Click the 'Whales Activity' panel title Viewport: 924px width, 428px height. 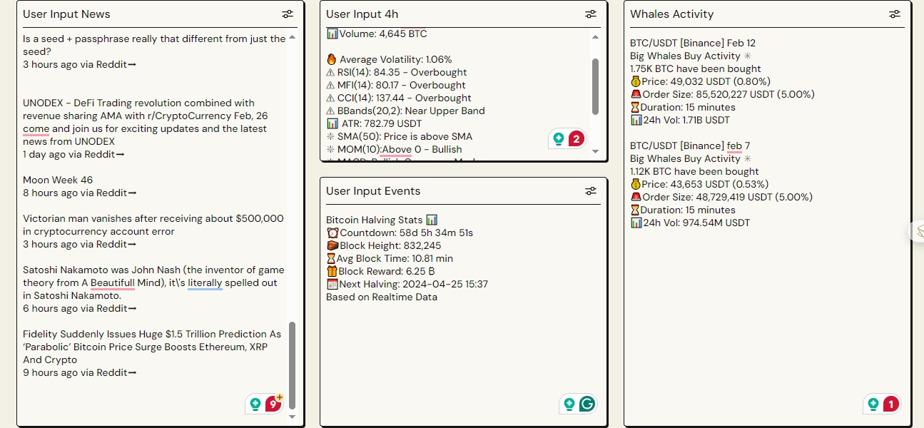click(671, 14)
